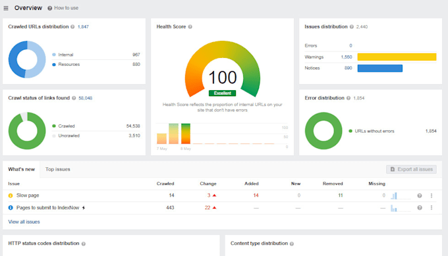Click the mini trend chart in Slow page row
This screenshot has height=256, width=448.
click(401, 195)
